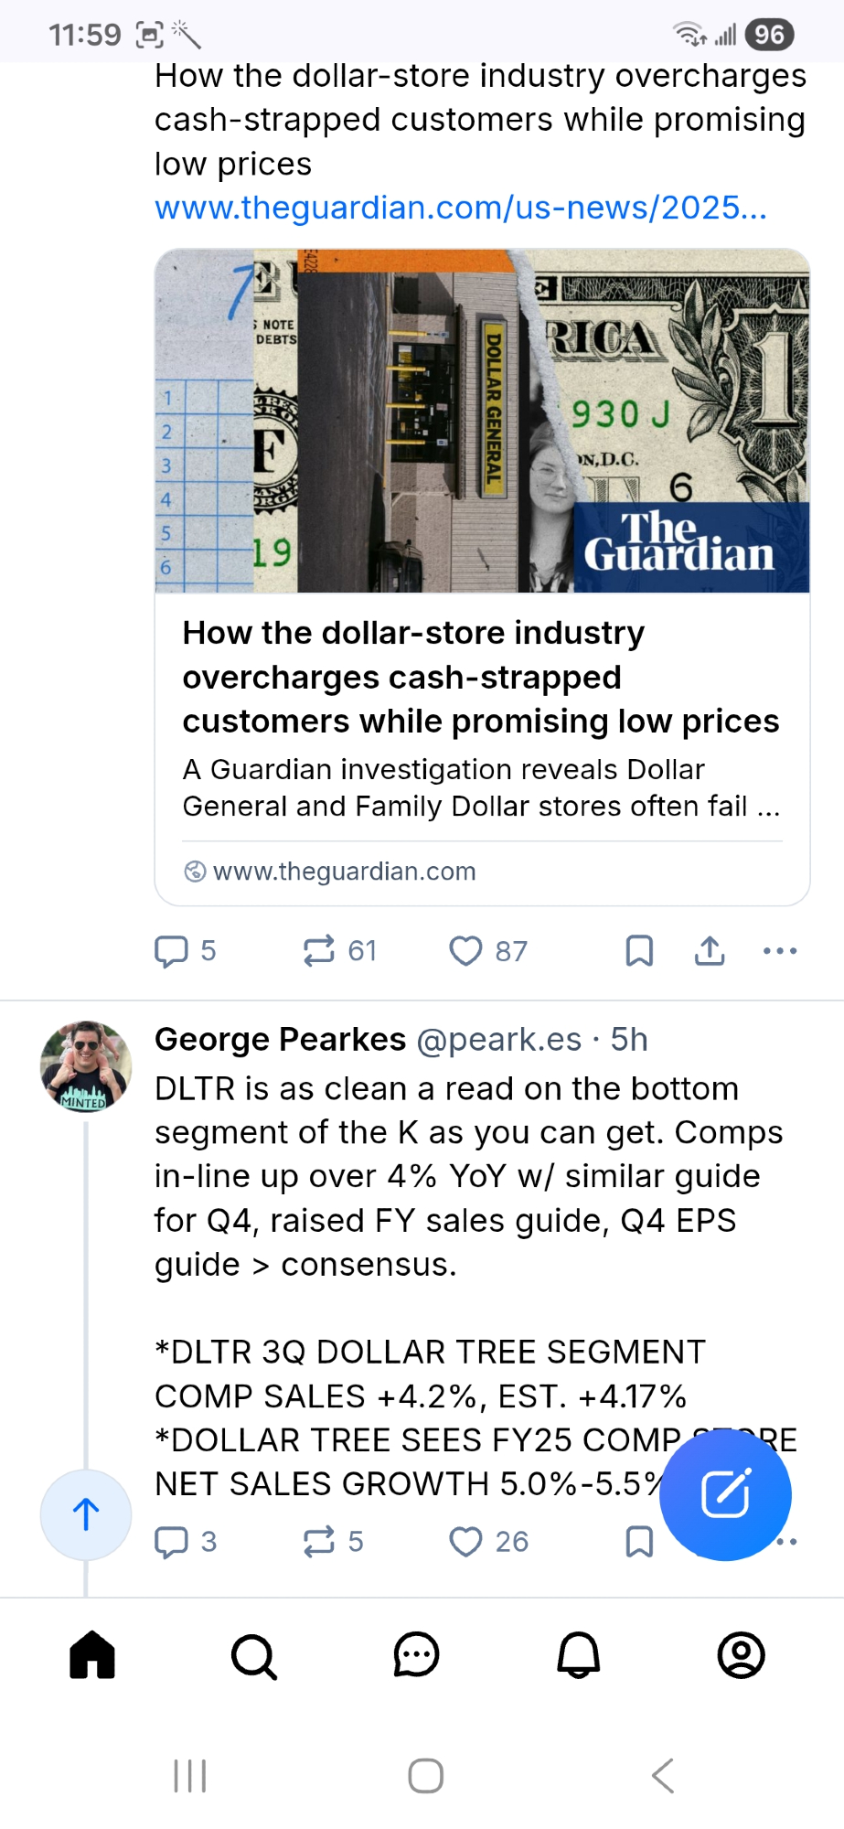Open more options for Guardian post

(x=780, y=951)
